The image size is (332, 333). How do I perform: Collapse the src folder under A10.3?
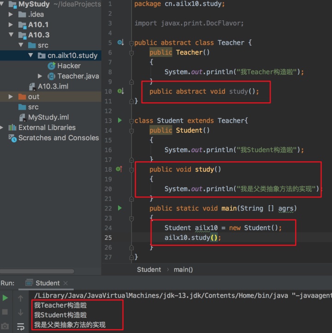click(x=21, y=45)
